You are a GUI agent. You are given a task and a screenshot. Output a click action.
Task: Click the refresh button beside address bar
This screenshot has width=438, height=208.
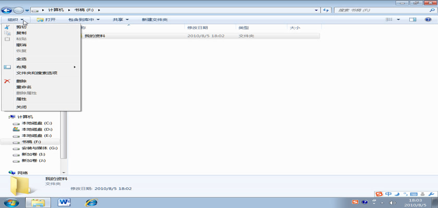pyautogui.click(x=326, y=10)
